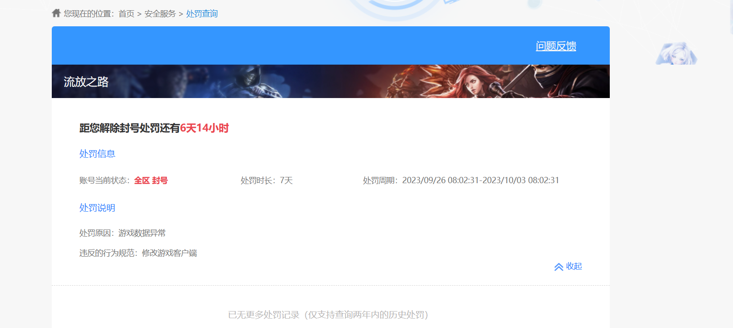Open 首页 breadcrumb link
Viewport: 733px width, 328px height.
126,14
